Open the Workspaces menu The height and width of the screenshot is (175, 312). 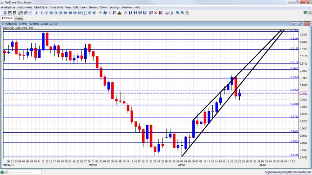(x=8, y=7)
